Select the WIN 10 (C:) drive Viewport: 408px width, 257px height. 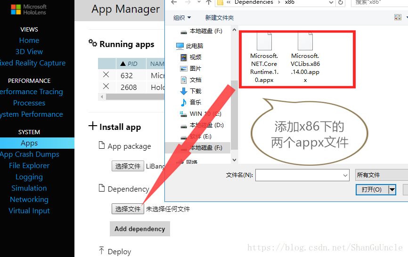pyautogui.click(x=201, y=114)
